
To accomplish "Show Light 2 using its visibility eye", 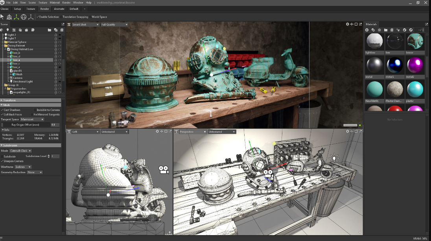I will 60,35.
